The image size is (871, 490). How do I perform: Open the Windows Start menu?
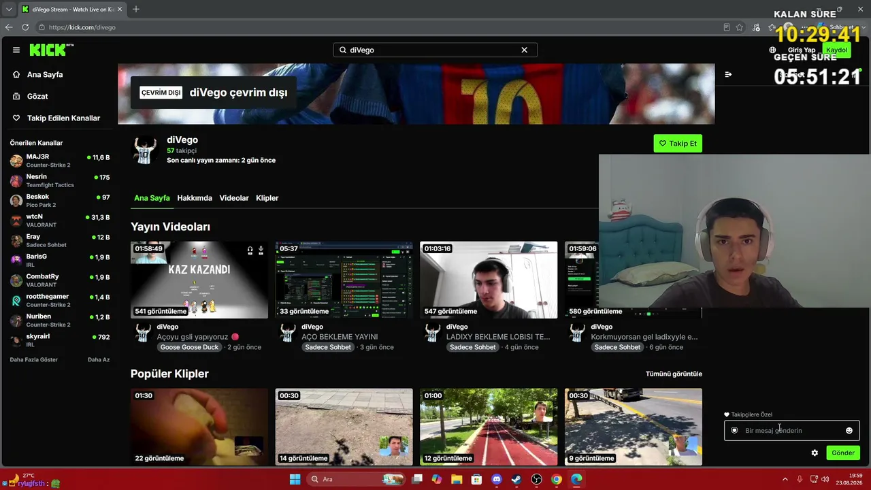295,479
